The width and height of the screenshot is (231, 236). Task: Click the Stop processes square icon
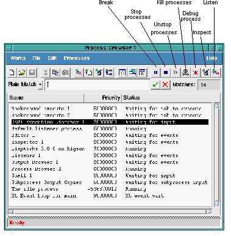(166, 72)
